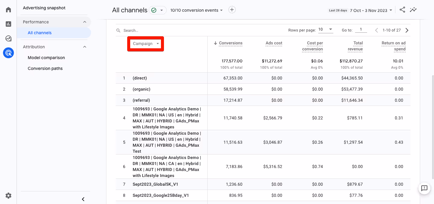Go to next page arrow
The width and height of the screenshot is (434, 204).
click(x=407, y=30)
